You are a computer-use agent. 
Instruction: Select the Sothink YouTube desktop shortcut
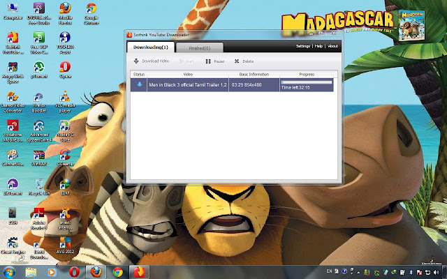click(13, 43)
